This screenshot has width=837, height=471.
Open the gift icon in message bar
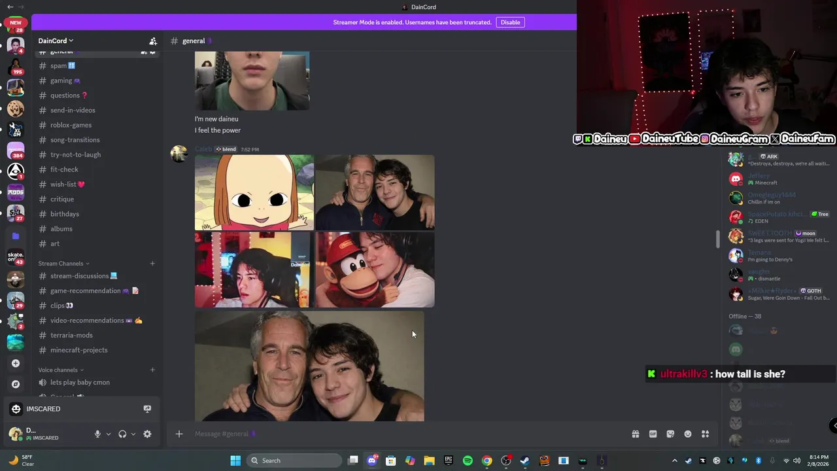[636, 434]
